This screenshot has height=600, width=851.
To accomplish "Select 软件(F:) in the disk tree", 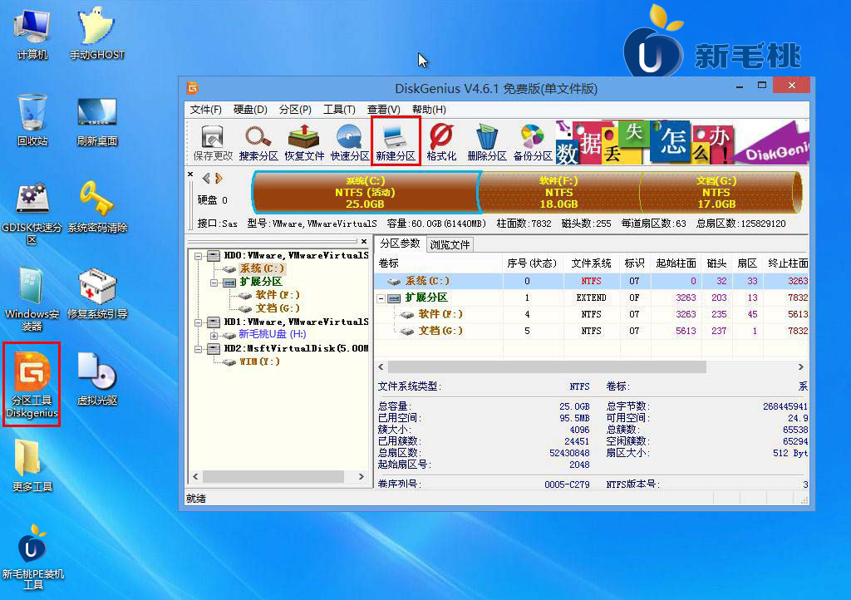I will point(278,295).
